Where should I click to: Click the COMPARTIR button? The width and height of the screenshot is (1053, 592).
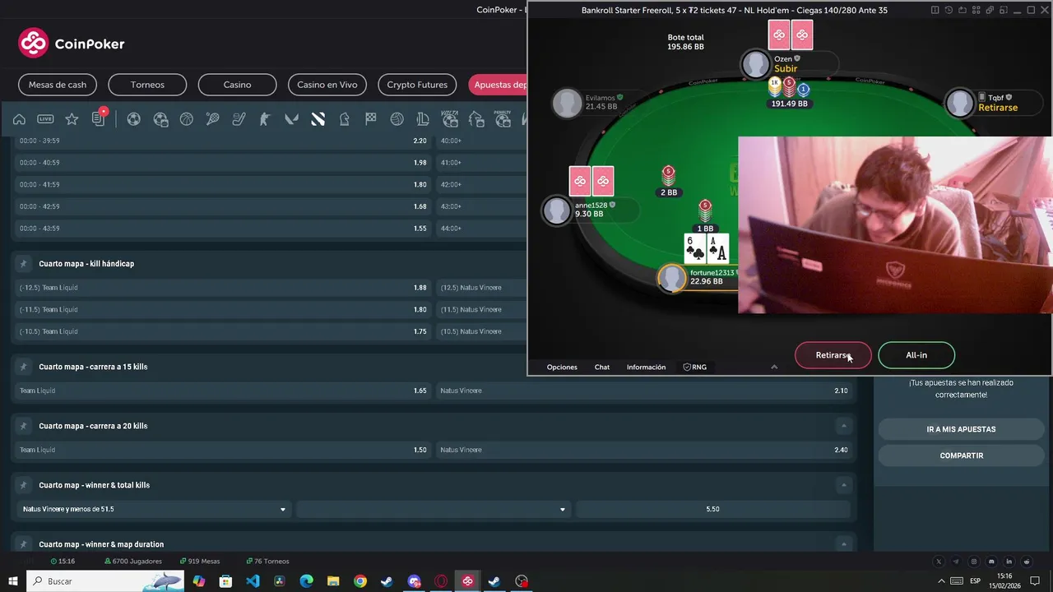[x=961, y=456]
